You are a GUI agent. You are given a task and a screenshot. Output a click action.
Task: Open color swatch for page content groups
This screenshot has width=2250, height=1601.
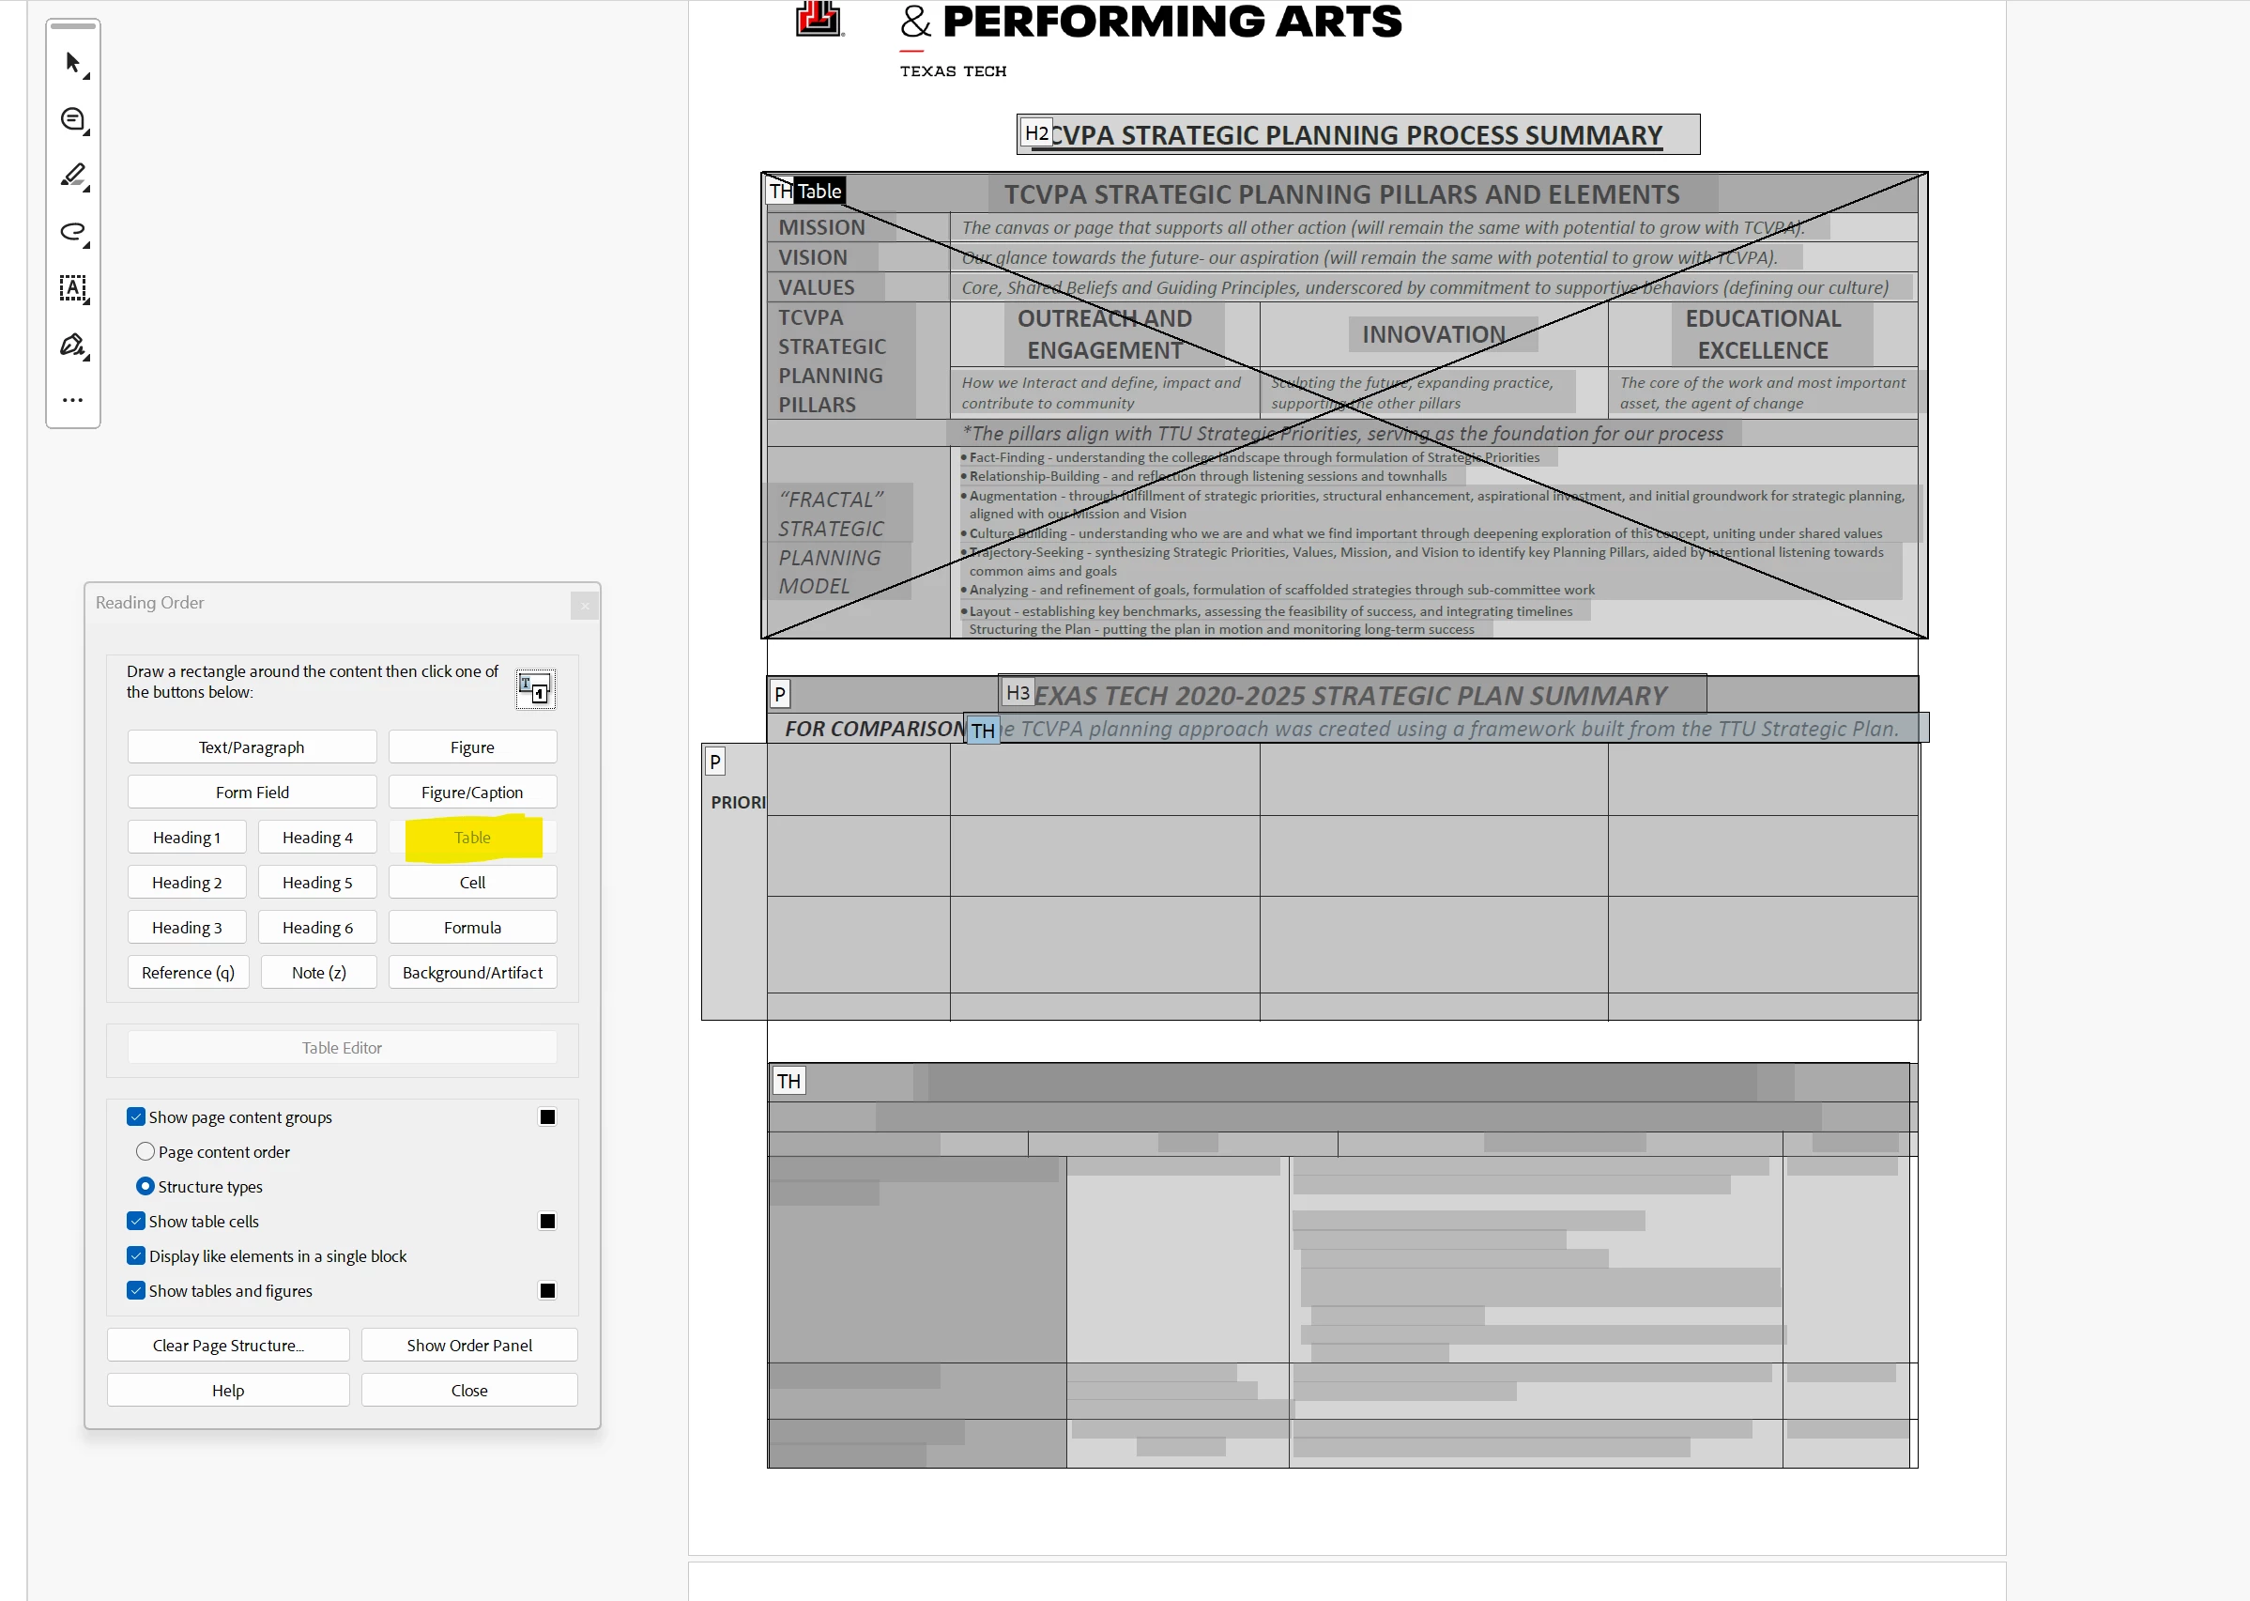(548, 1116)
